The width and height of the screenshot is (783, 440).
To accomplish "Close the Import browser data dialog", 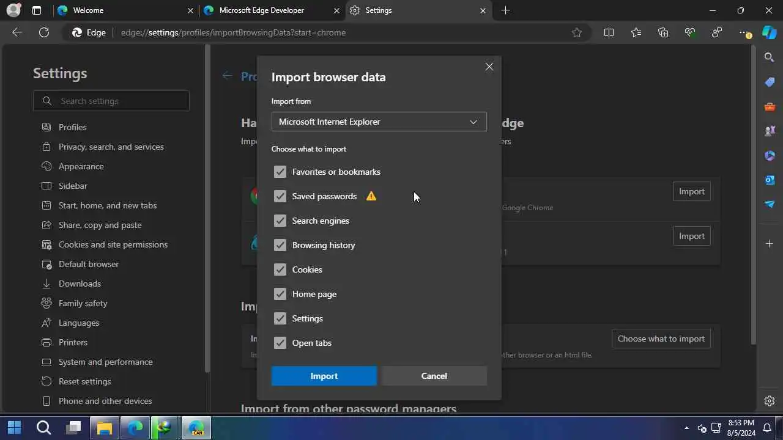I will 489,67.
